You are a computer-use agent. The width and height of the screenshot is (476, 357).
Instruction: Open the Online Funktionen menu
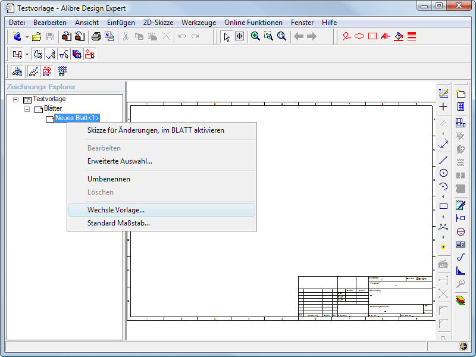pyautogui.click(x=253, y=23)
